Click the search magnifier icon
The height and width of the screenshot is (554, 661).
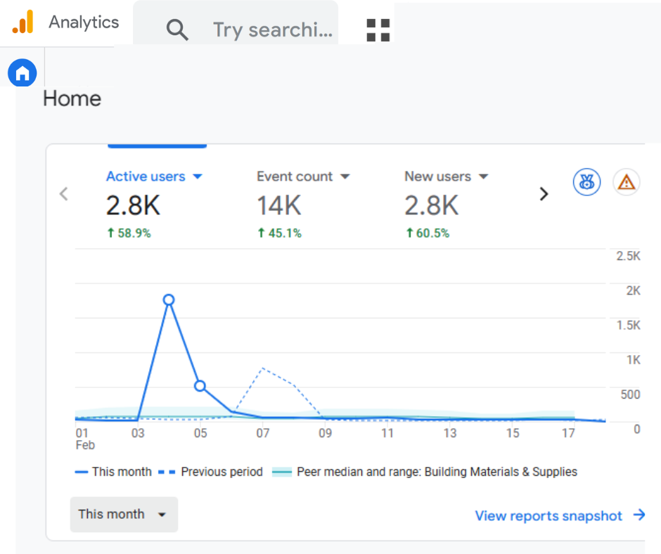[177, 30]
